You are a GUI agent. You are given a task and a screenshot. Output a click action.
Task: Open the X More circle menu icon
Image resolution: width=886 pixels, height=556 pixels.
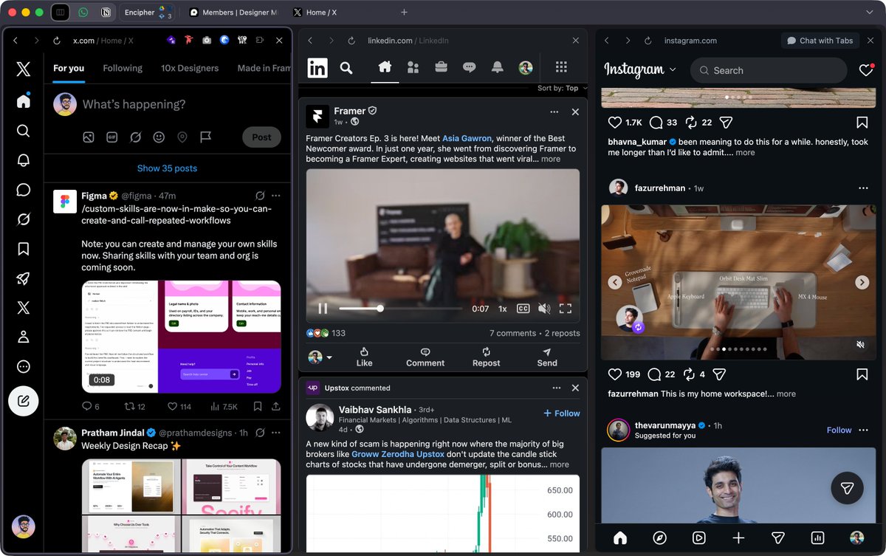[x=23, y=367]
